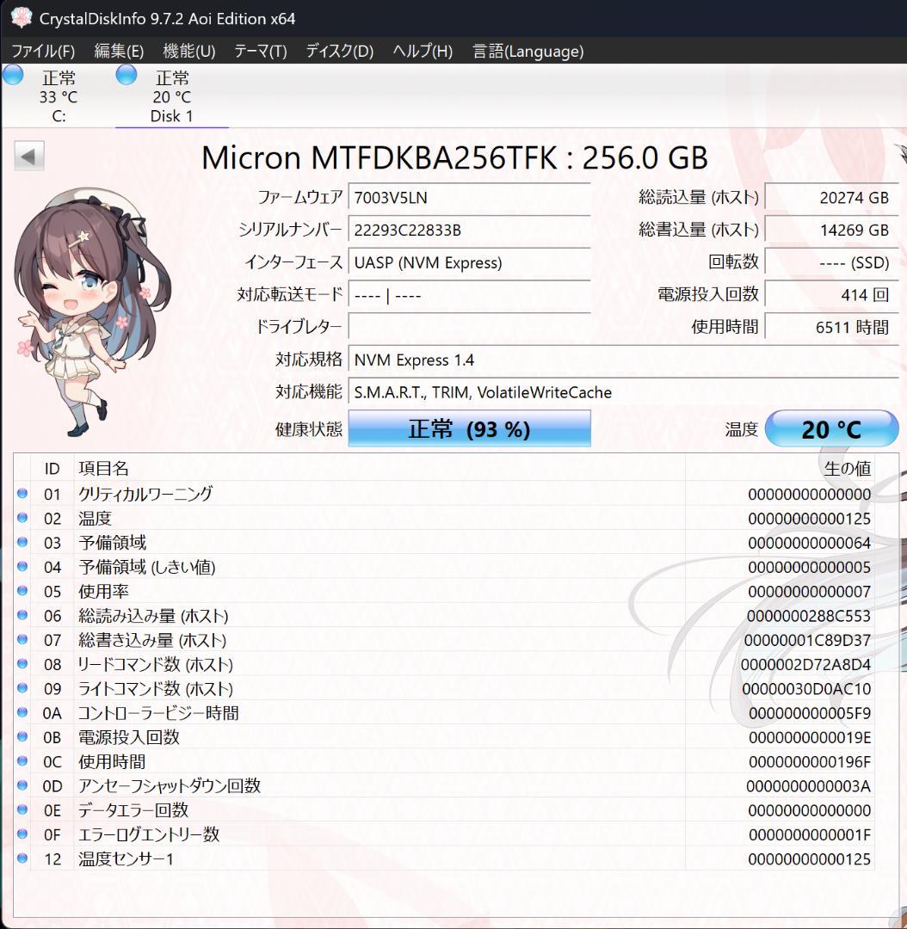Click the 生の値 column header
Image resolution: width=907 pixels, height=929 pixels.
point(780,468)
